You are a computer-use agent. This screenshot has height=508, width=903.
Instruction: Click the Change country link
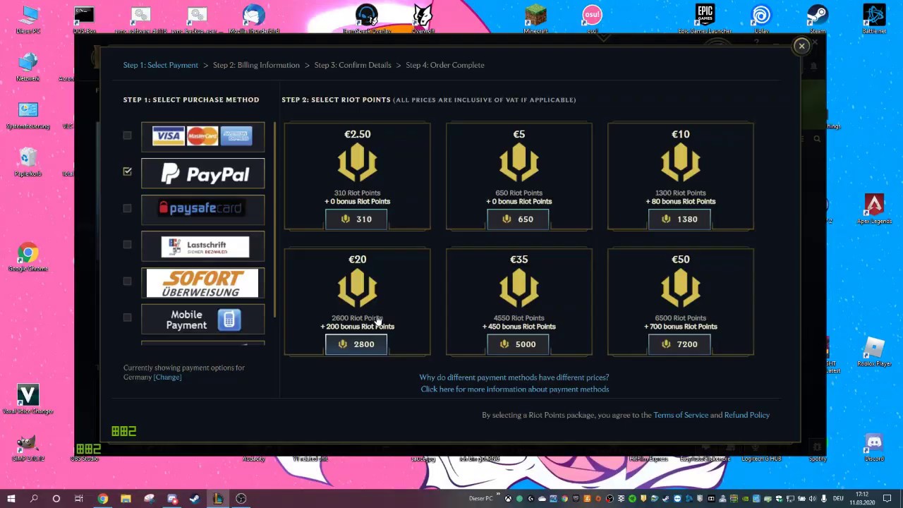tap(167, 377)
